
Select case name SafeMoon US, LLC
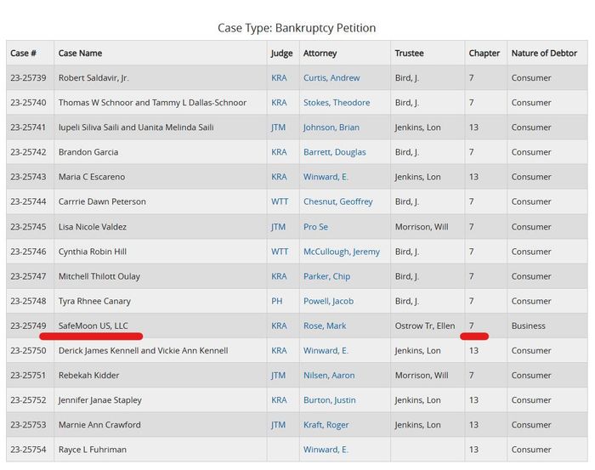(93, 326)
